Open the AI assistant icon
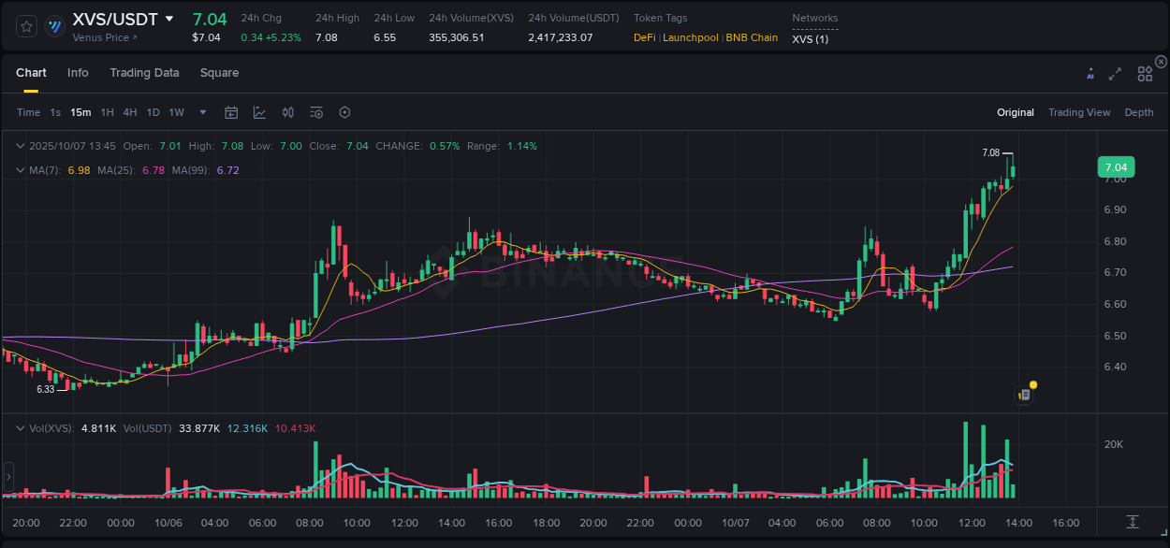Viewport: 1170px width, 548px height. (1090, 73)
